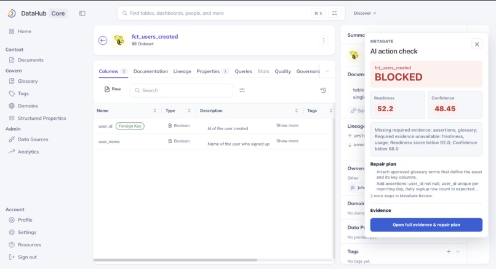
Task: Collapse sidebar with the panel toggle icon
Action: tap(82, 14)
